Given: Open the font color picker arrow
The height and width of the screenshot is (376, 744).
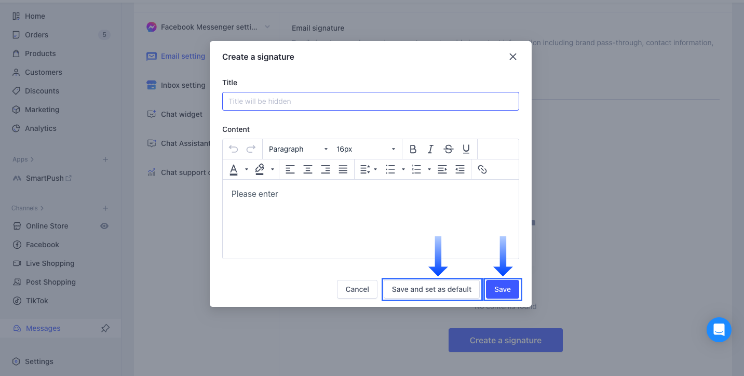Looking at the screenshot, I should [x=246, y=169].
